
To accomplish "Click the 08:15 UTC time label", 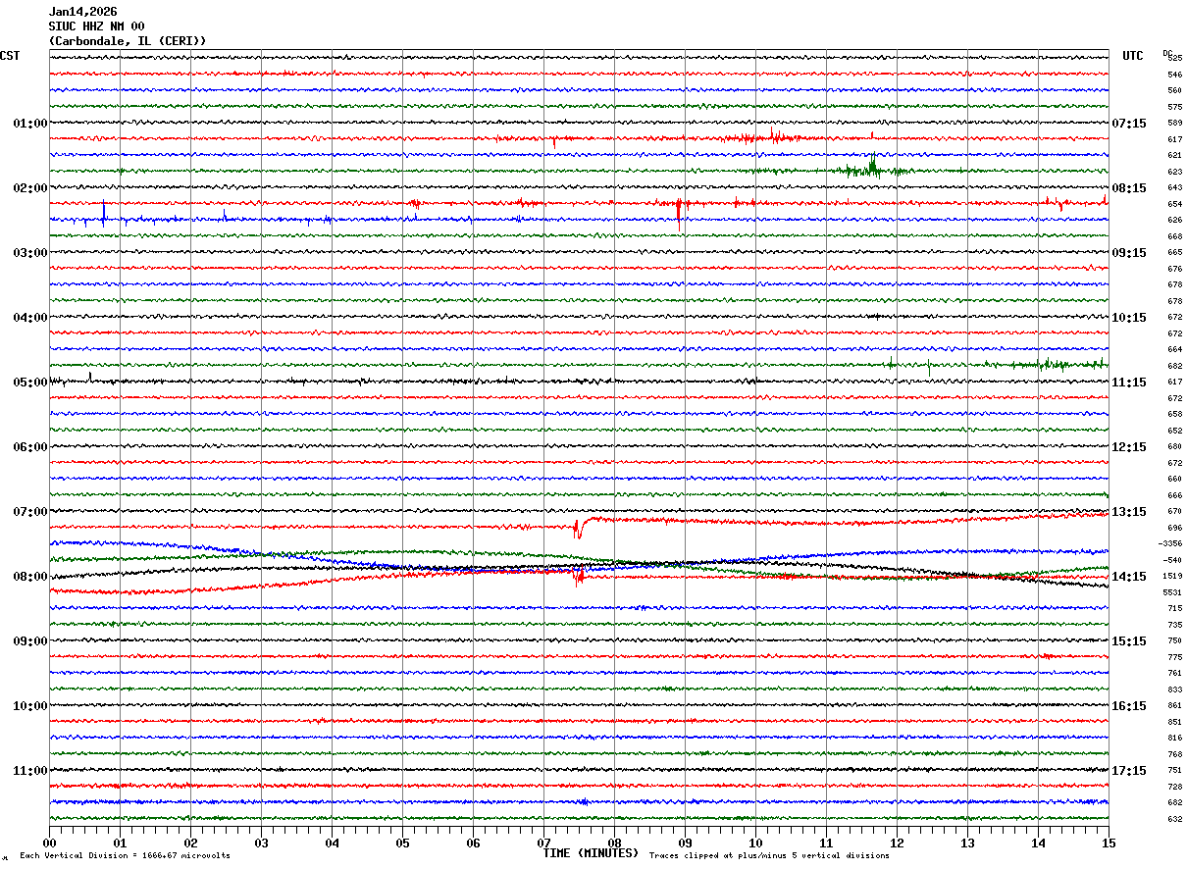I will (1129, 188).
